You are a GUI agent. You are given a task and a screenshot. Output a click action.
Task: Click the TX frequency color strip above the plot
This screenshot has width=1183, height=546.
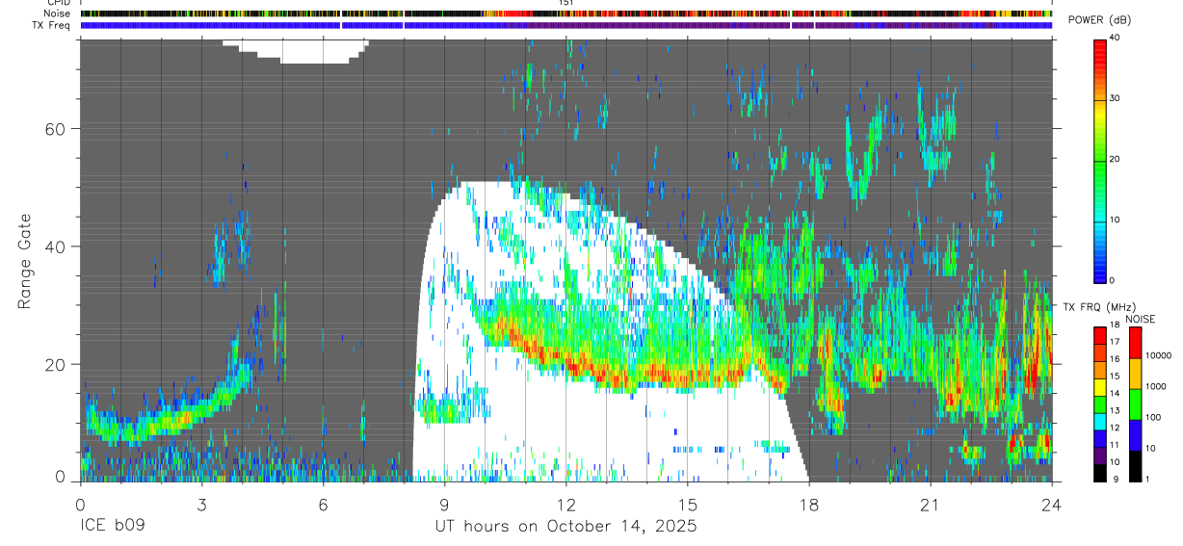(x=566, y=25)
